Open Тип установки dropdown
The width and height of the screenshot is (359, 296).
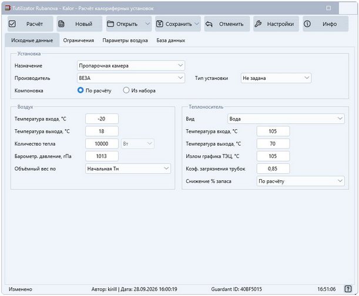(276, 78)
